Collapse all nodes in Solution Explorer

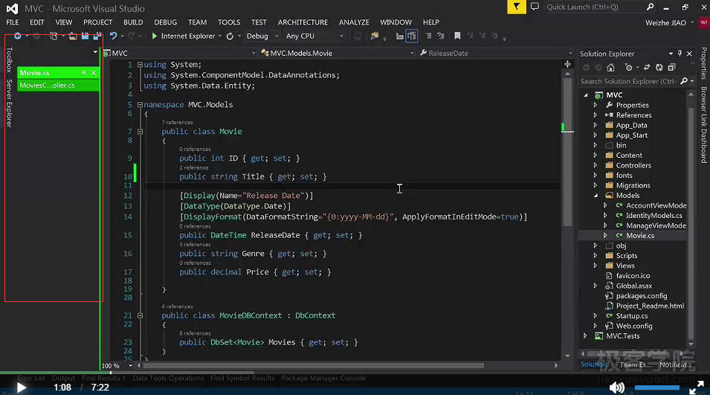click(672, 68)
